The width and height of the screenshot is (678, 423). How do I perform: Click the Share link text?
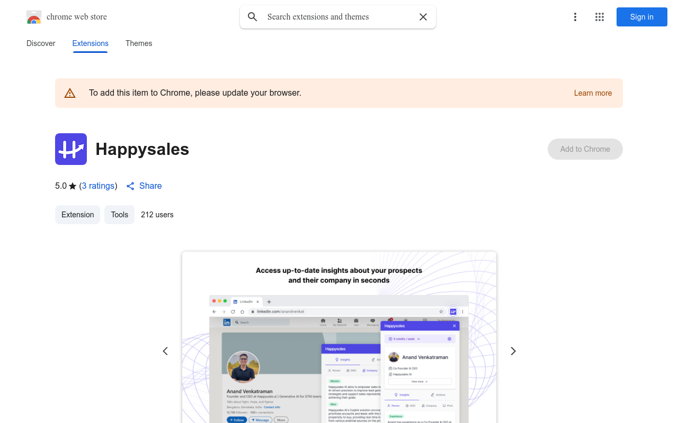coord(150,186)
